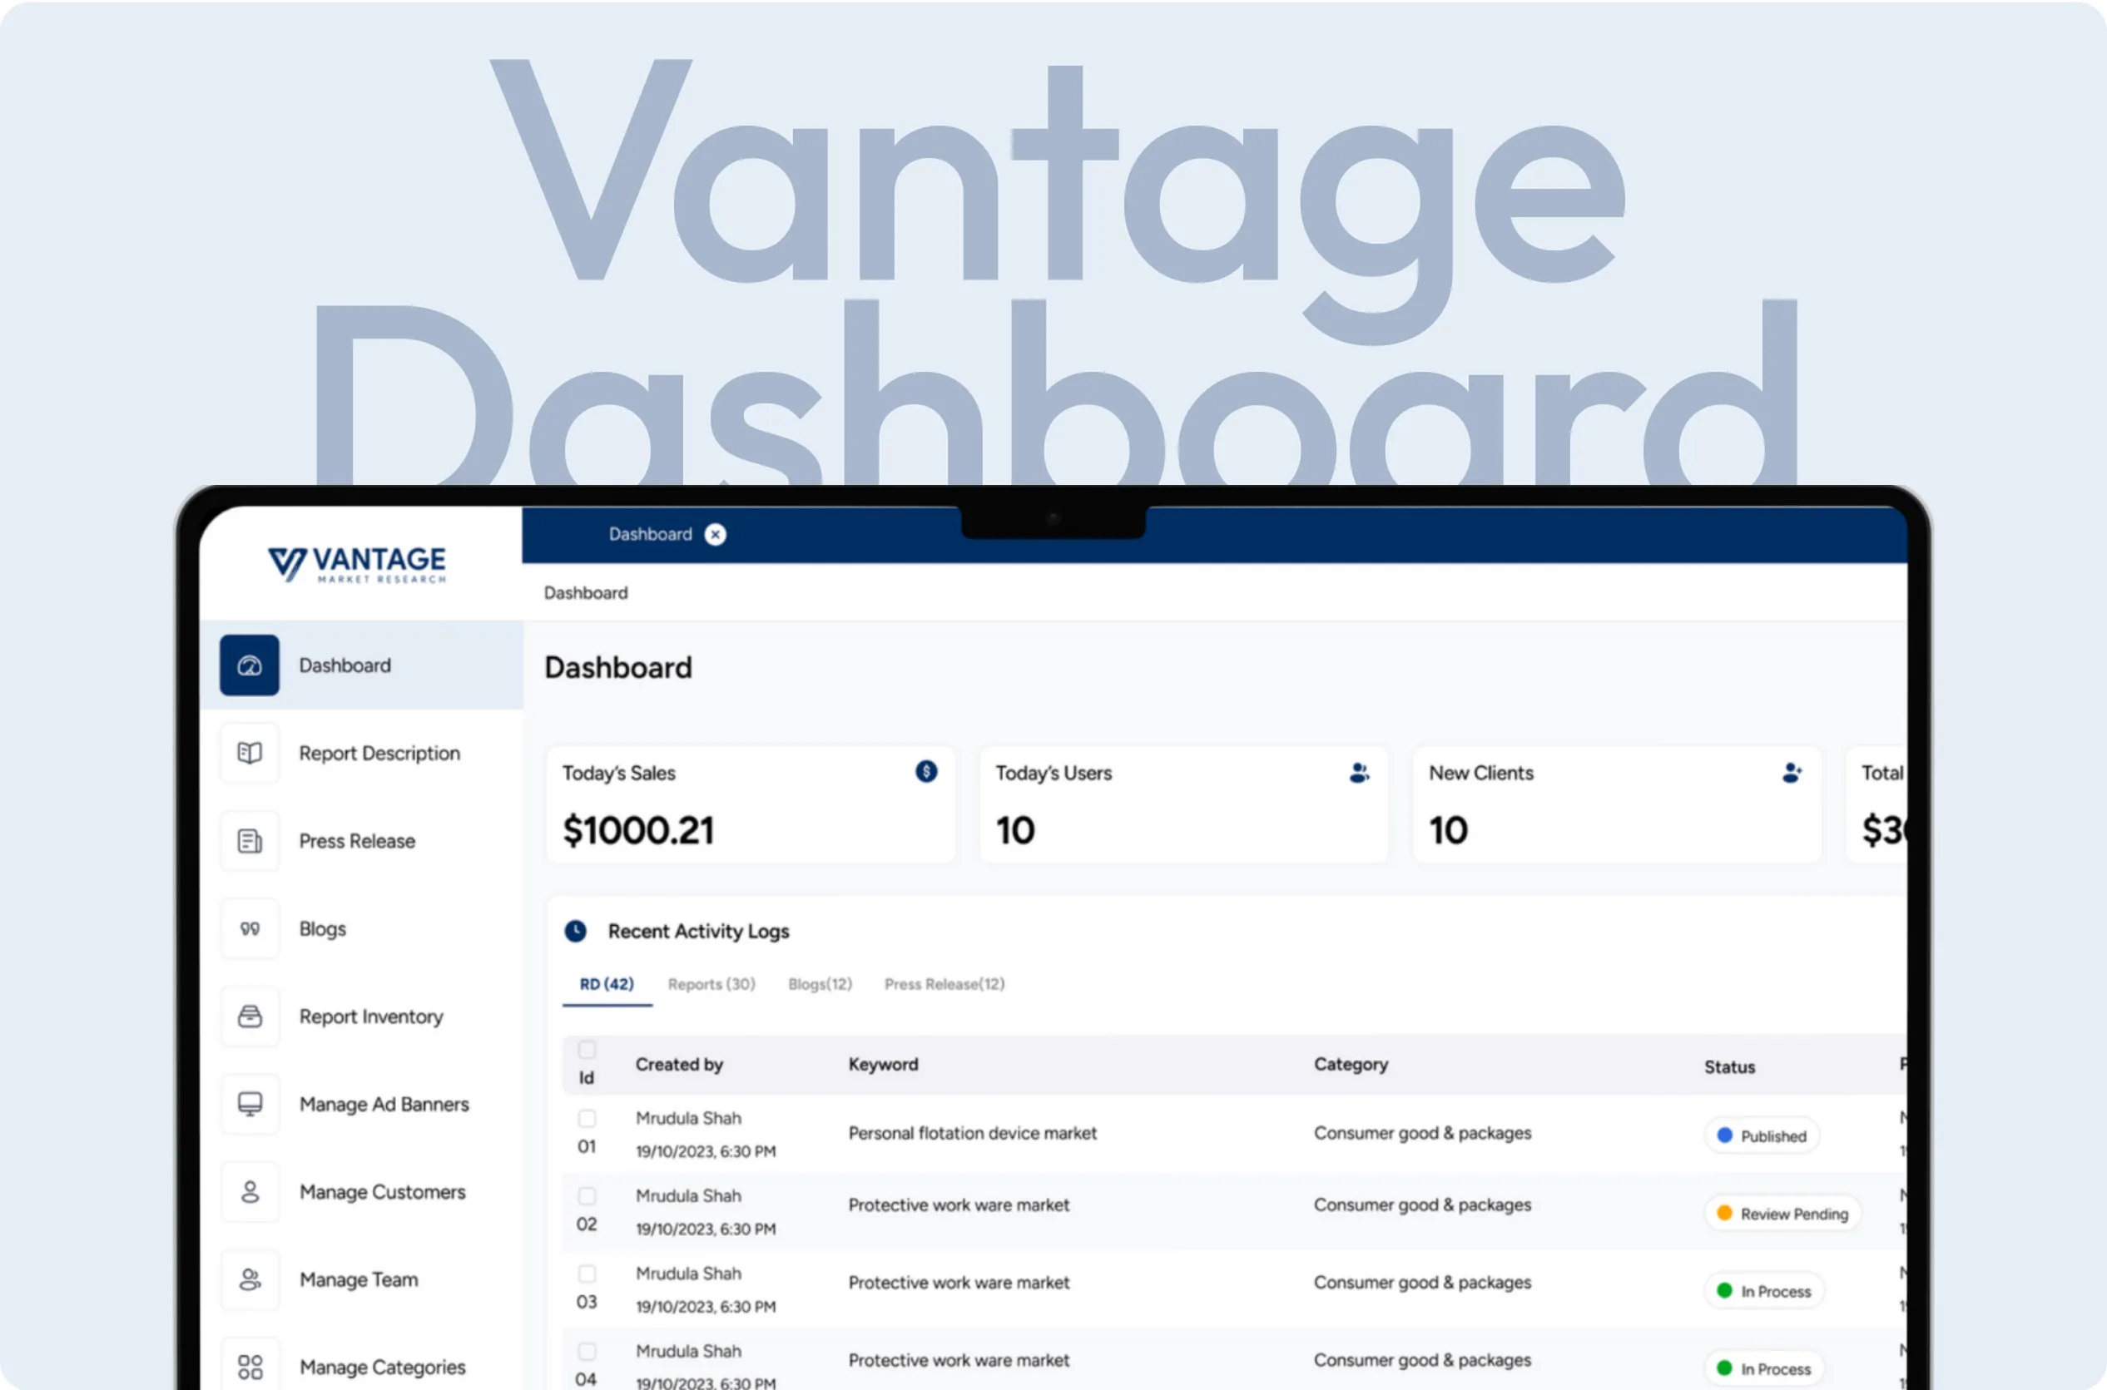Click the users icon on Today's Users card
This screenshot has width=2107, height=1390.
pos(1359,773)
